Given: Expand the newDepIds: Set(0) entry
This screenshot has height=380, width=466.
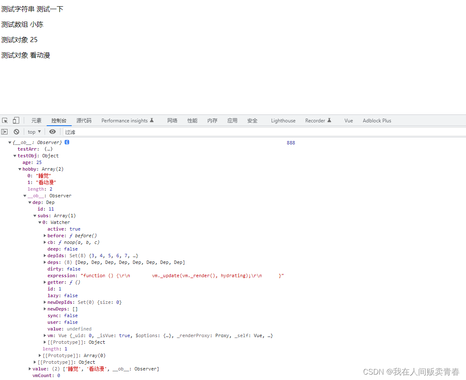Looking at the screenshot, I should [45, 302].
